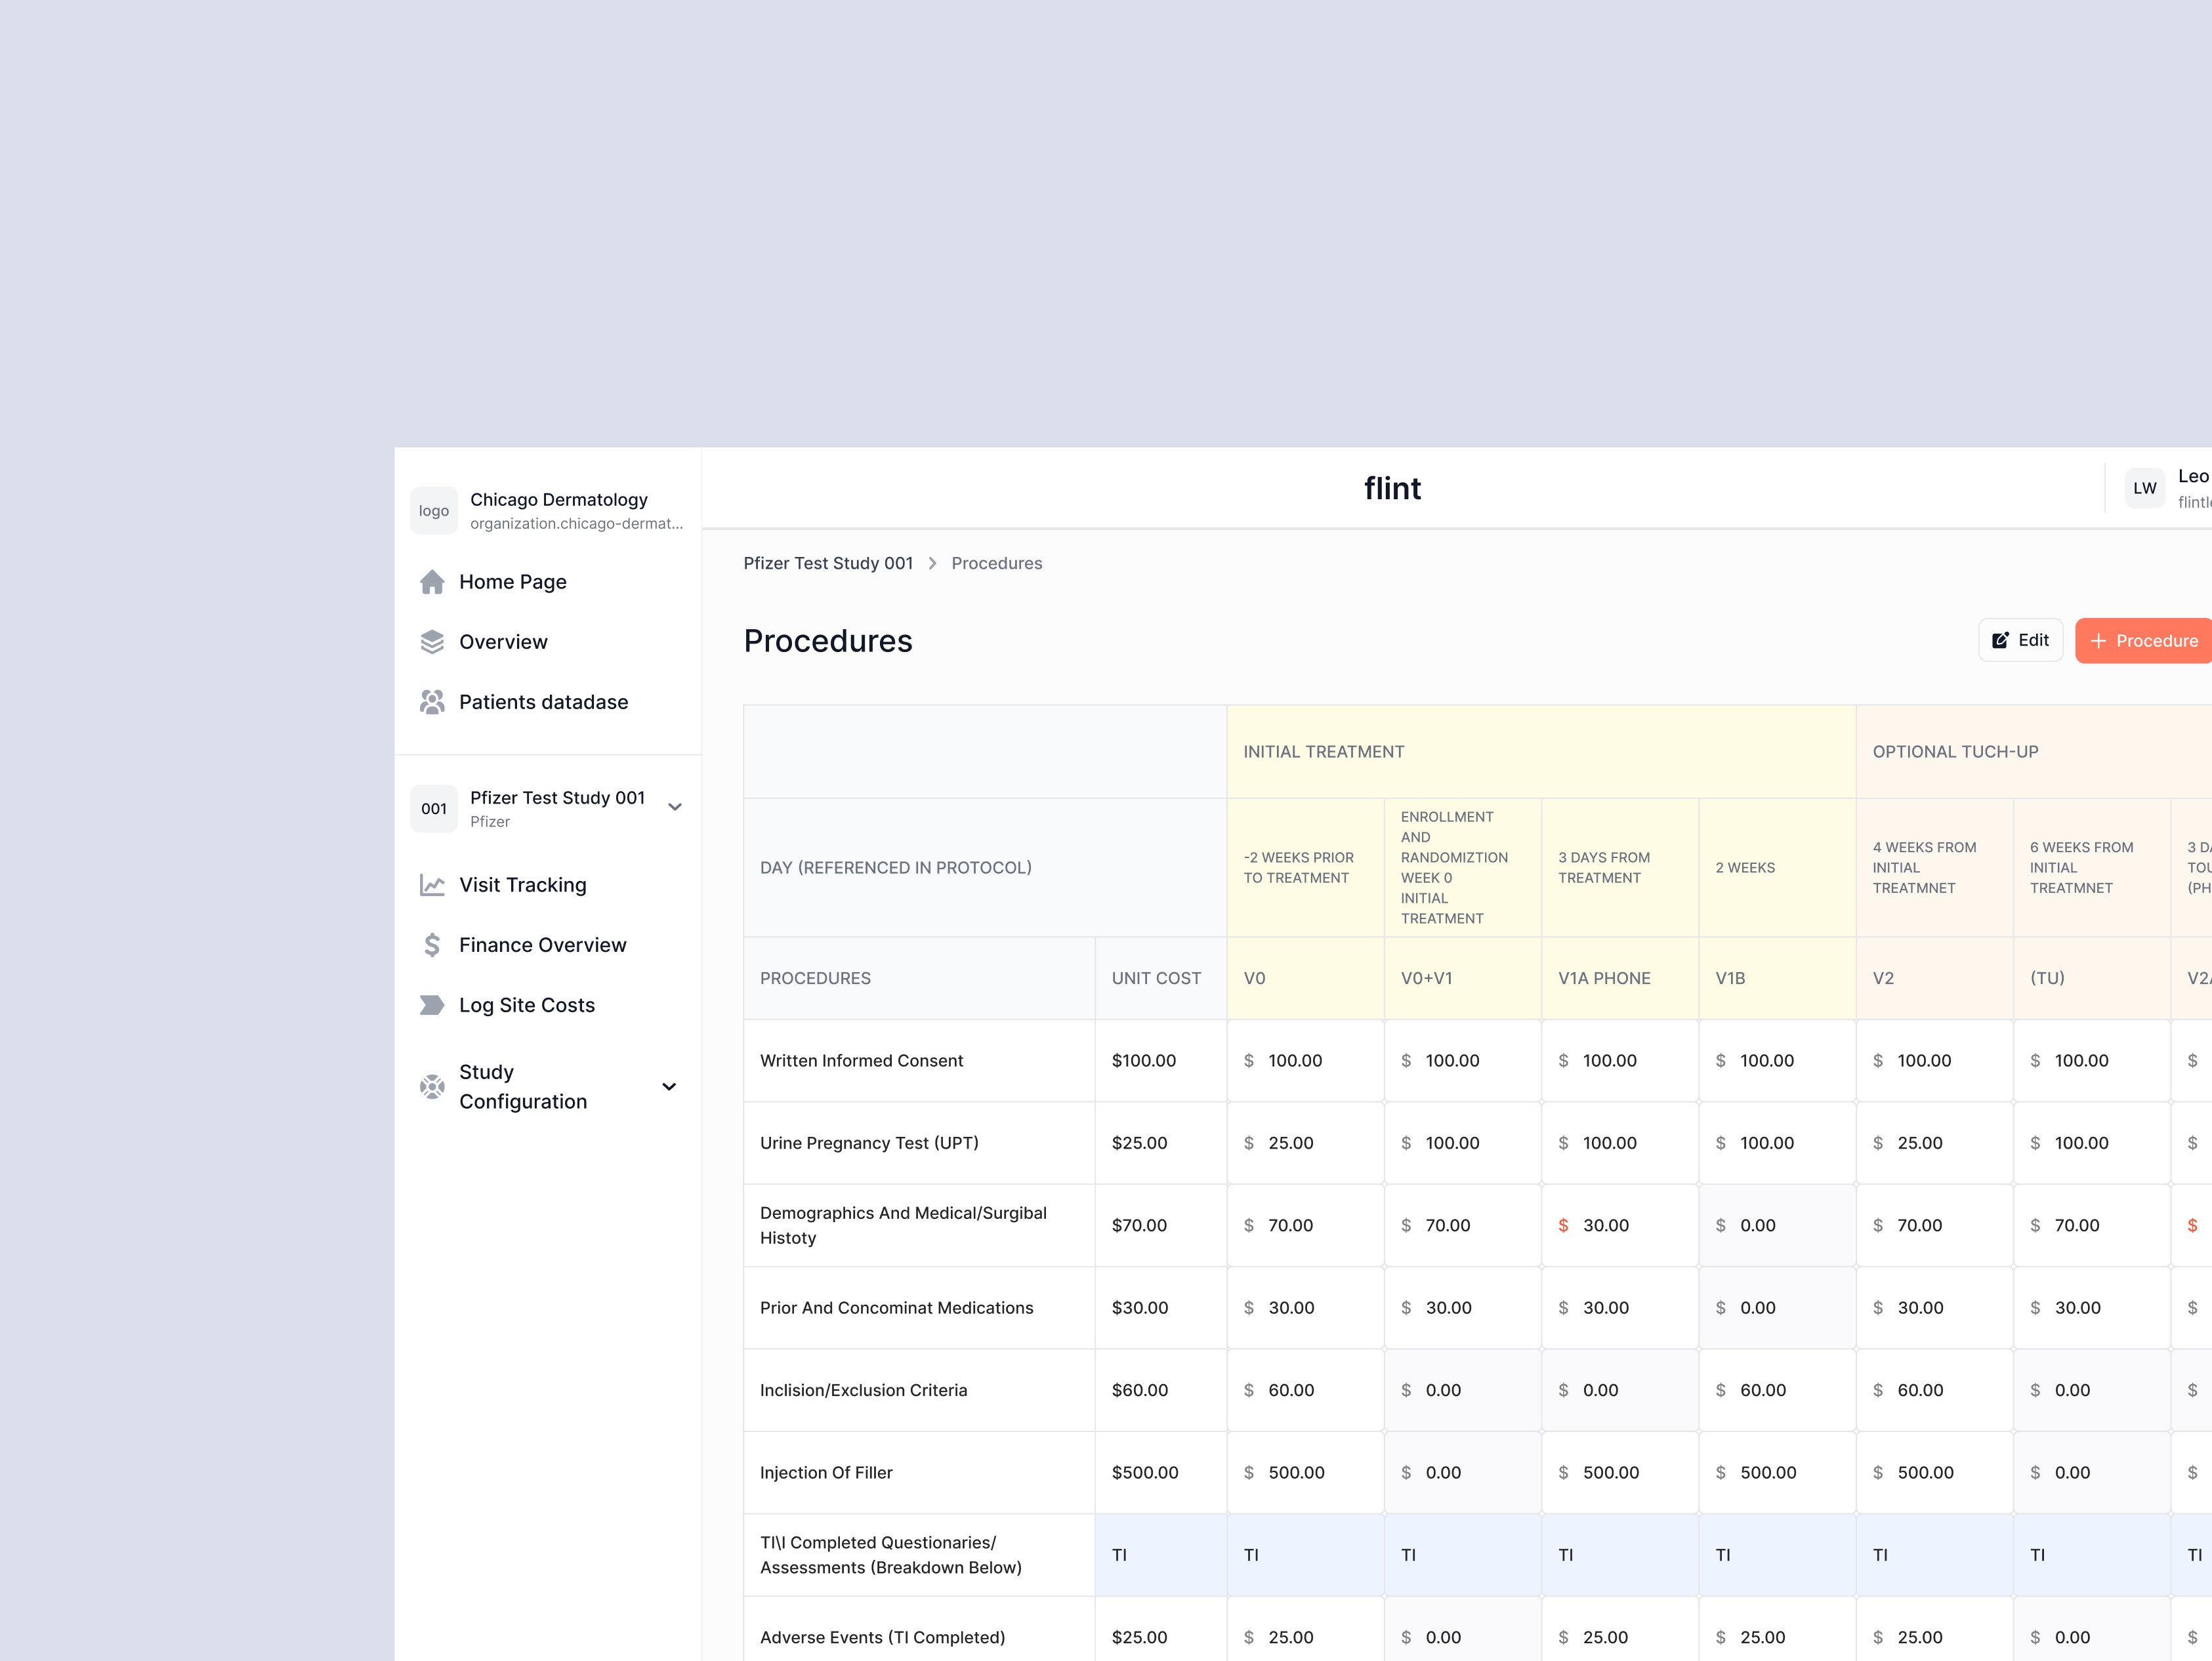
Task: Go to Finance Overview menu item
Action: (542, 945)
